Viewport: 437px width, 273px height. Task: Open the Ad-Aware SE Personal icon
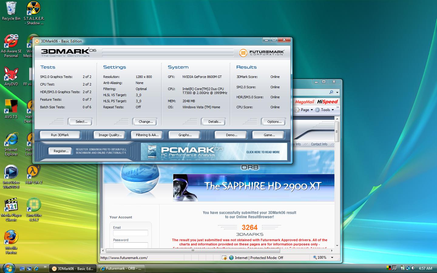[x=11, y=46]
